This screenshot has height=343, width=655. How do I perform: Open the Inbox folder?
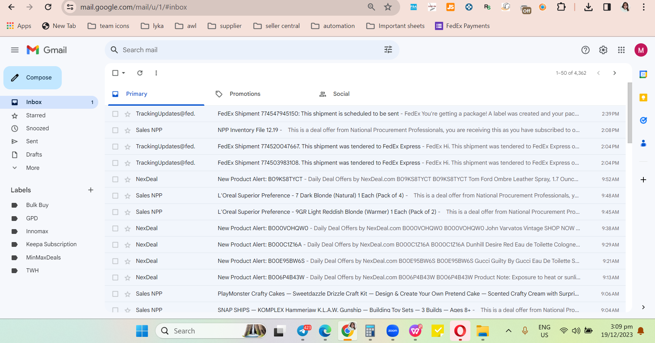49,102
